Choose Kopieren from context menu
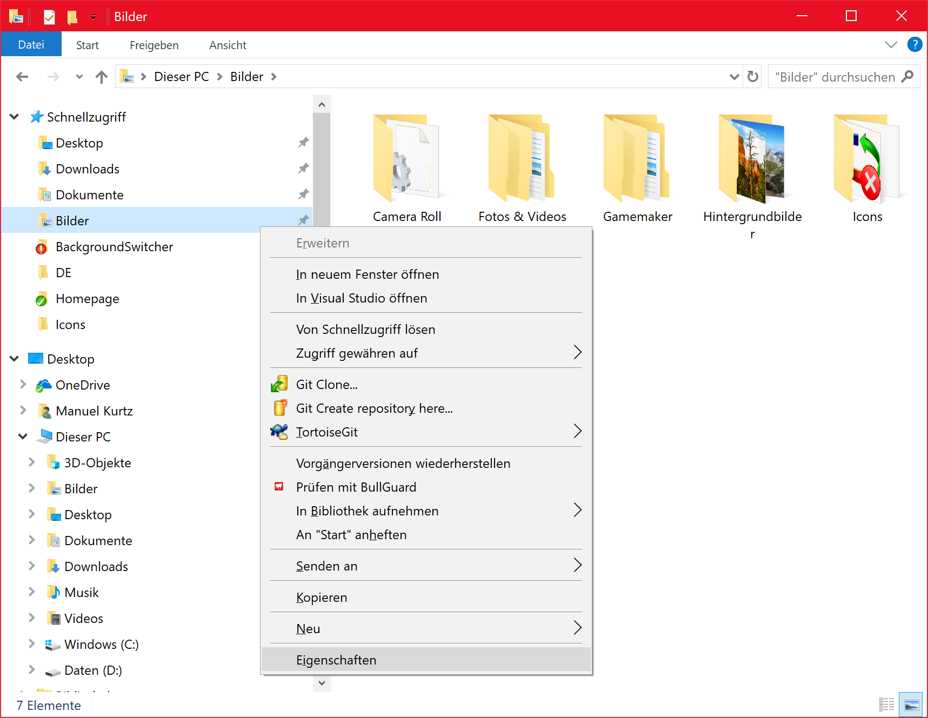This screenshot has height=718, width=928. (x=426, y=597)
